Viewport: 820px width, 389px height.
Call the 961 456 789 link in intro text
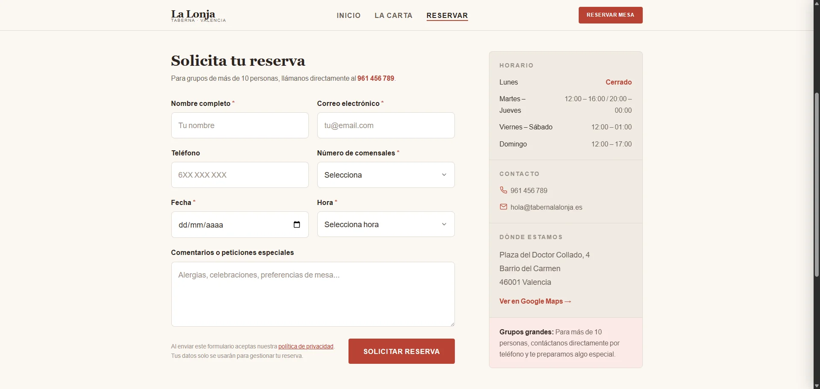click(376, 78)
